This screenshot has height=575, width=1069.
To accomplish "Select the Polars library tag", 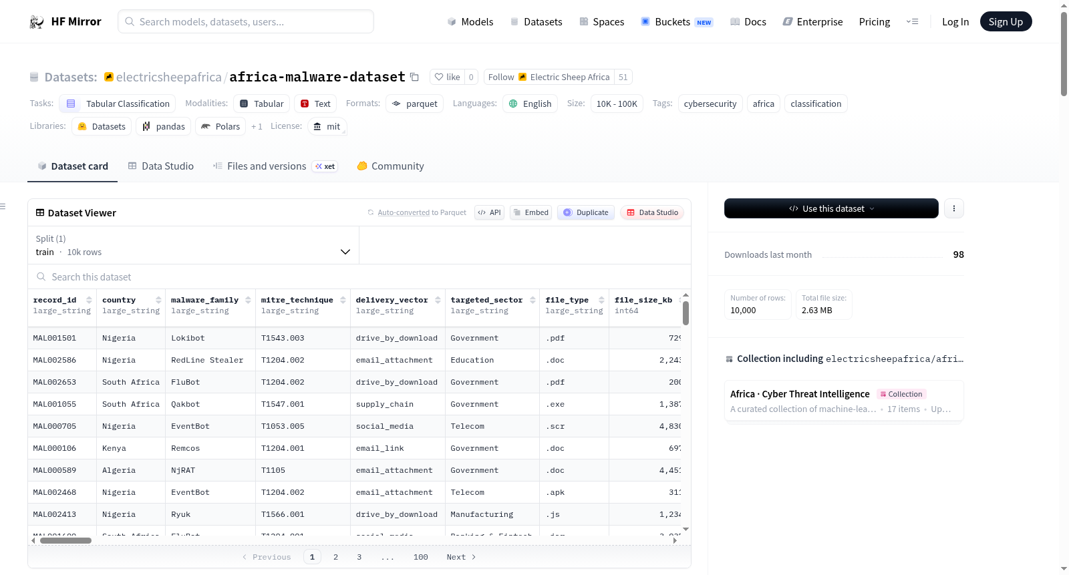I will pyautogui.click(x=220, y=126).
